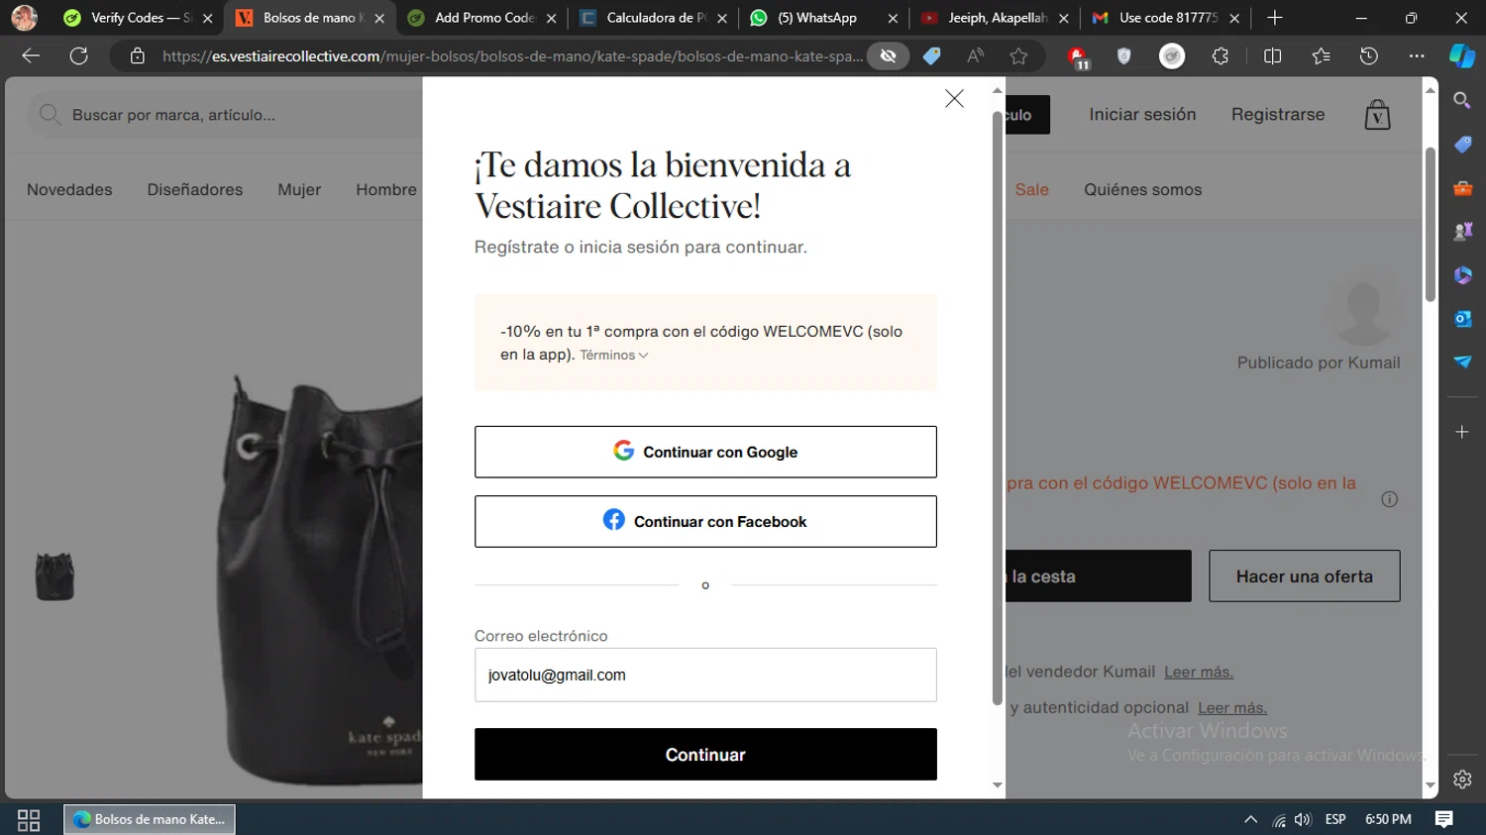Open 'Leer más' link next to vendedor Kumail
Viewport: 1486px width, 835px height.
point(1199,672)
